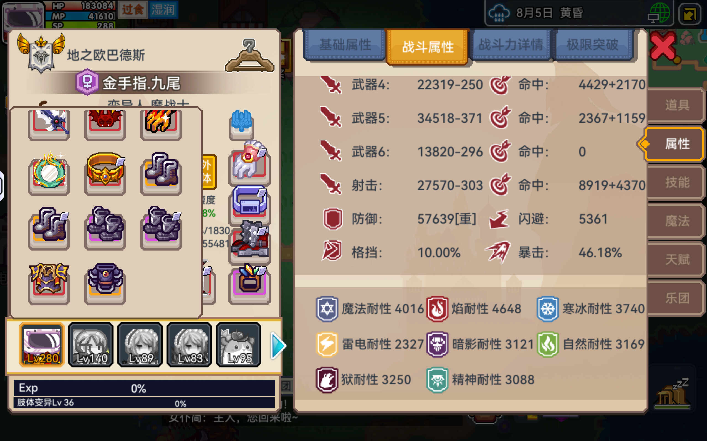The image size is (707, 441).
Task: Collapse panel with top-right arrow button
Action: [689, 14]
